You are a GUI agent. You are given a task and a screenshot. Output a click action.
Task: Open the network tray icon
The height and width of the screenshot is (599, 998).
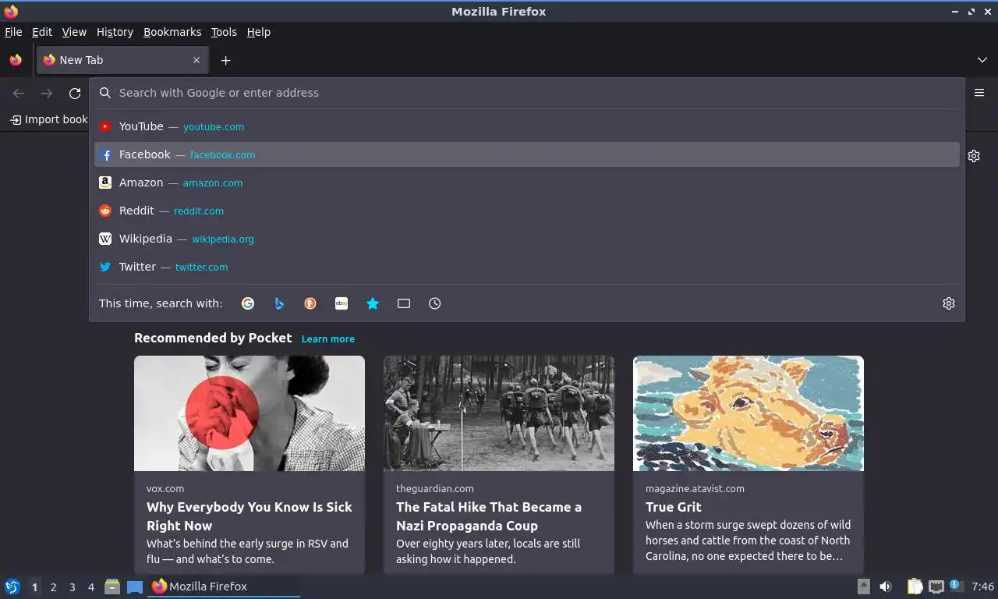[936, 587]
